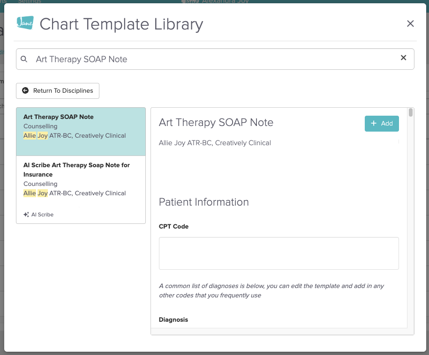Click 'Counselling' under AI Scribe template

40,184
